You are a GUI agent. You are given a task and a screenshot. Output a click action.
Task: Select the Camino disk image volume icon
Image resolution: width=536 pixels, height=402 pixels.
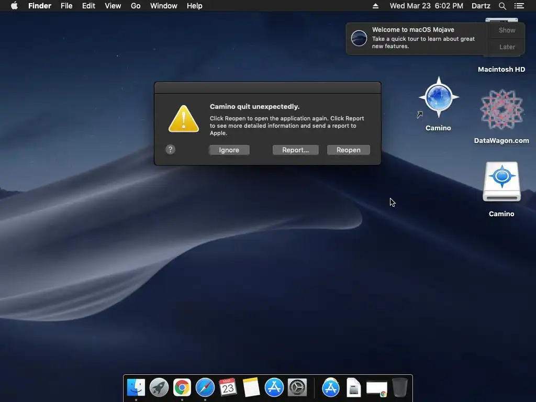coord(501,182)
